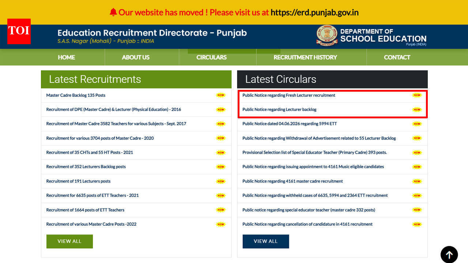Click NEW badge beside DPE and Lecturer Physical Education recruitment
Image resolution: width=468 pixels, height=263 pixels.
[x=221, y=110]
